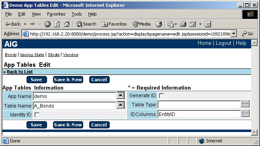Viewport: 260px width, 146px height.
Task: Click the Back arrow toolbar button
Action: 12,24
